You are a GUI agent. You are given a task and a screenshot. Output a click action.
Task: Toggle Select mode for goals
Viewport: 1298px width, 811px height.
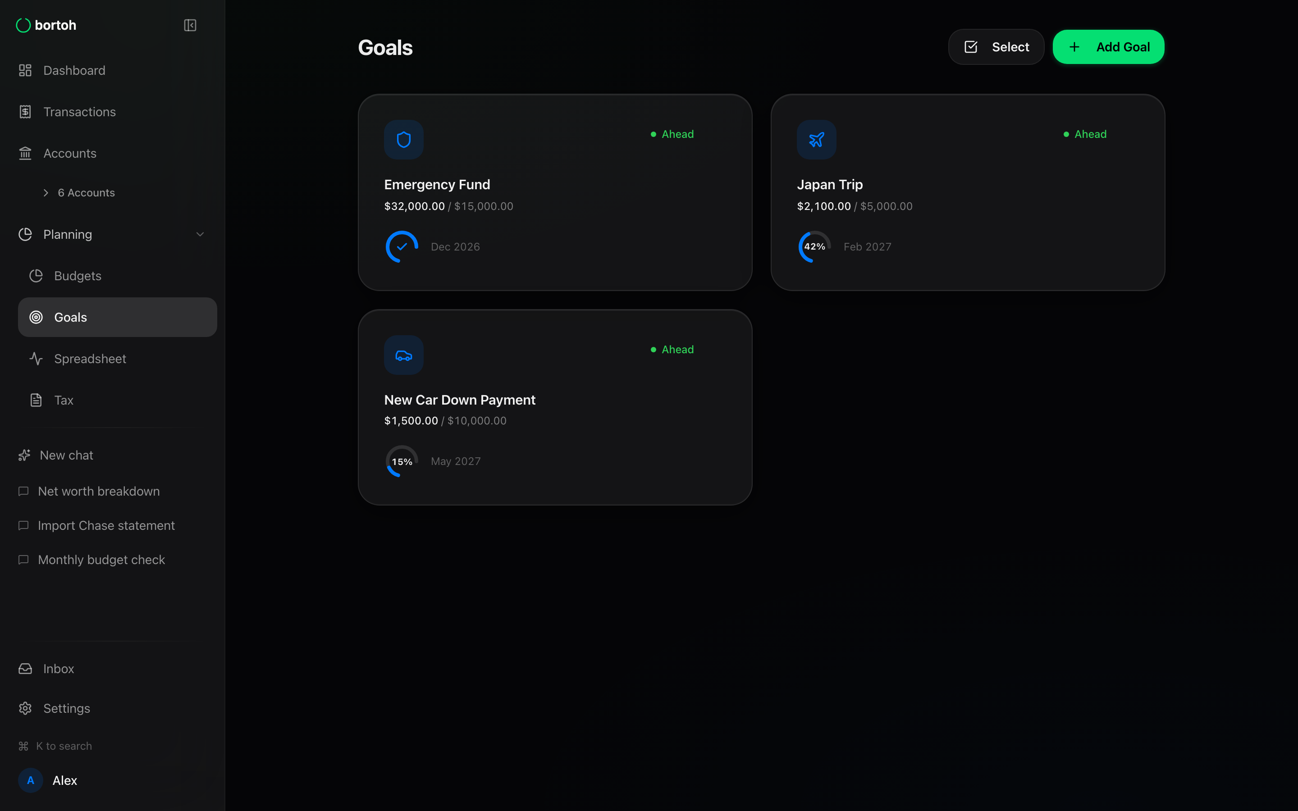996,47
